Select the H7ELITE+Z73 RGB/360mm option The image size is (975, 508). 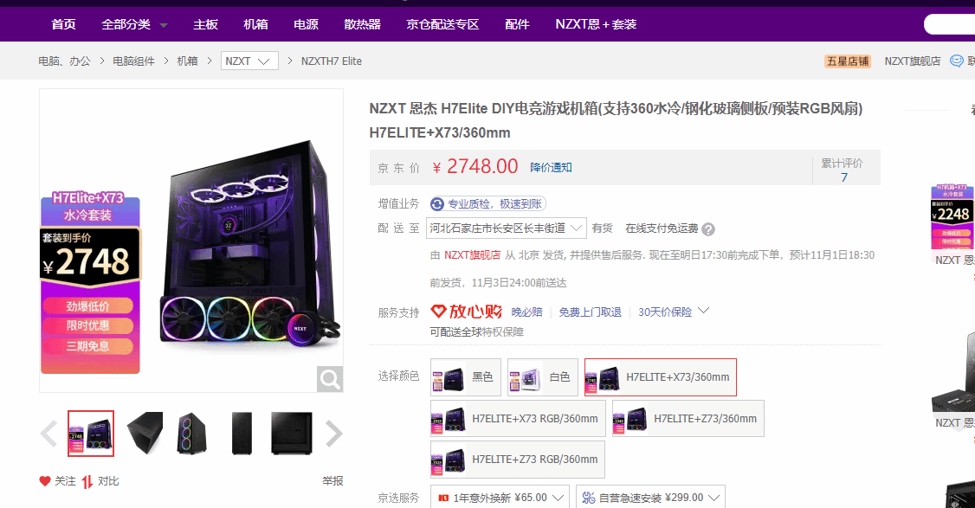point(518,460)
